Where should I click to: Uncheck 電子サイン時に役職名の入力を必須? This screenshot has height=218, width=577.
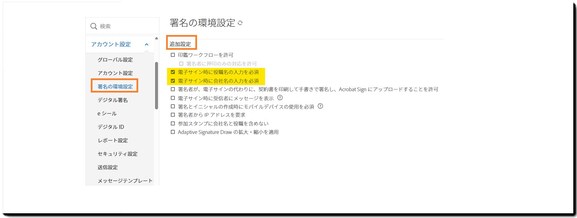pos(173,72)
